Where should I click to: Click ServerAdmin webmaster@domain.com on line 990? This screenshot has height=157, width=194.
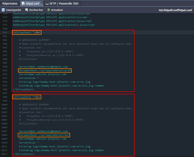click(x=43, y=67)
